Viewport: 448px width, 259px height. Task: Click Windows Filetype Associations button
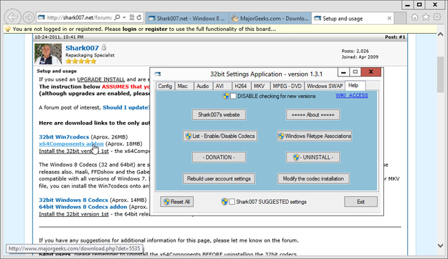(x=314, y=136)
